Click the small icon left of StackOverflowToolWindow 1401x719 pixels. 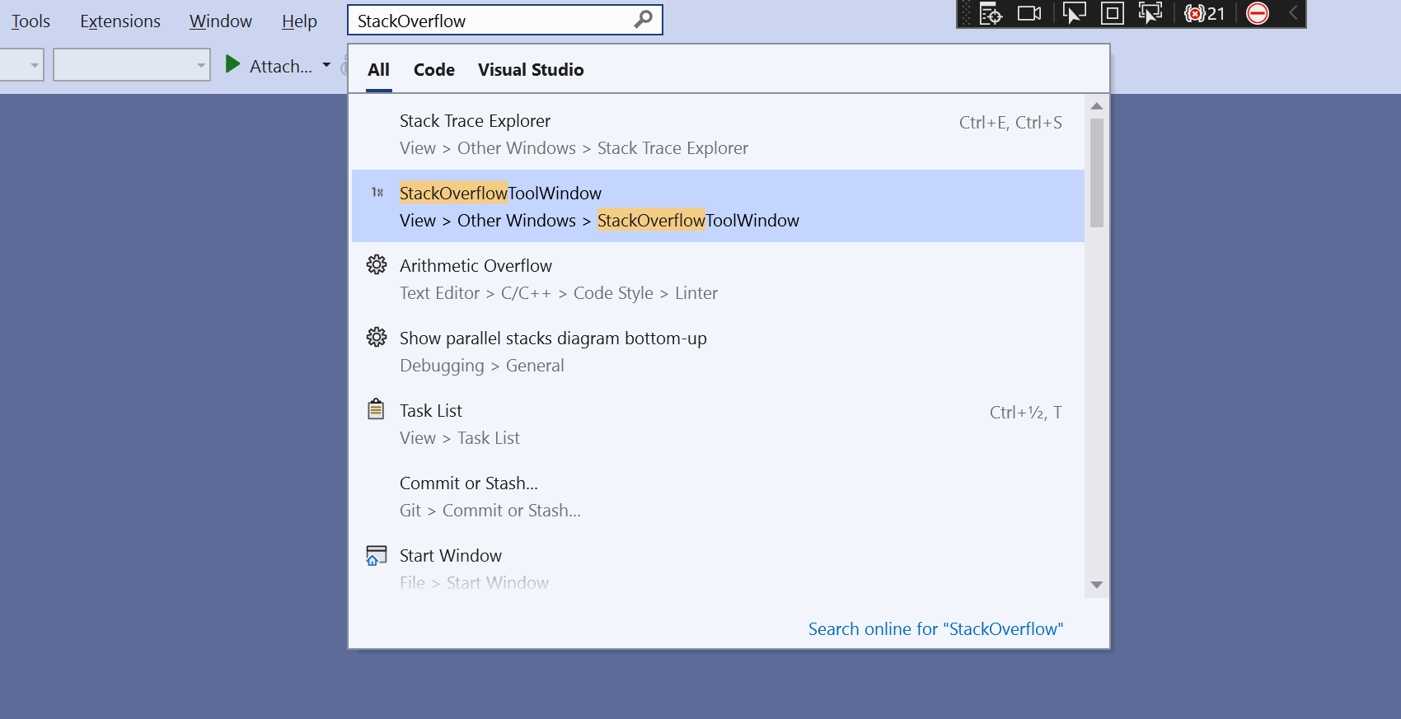(377, 192)
